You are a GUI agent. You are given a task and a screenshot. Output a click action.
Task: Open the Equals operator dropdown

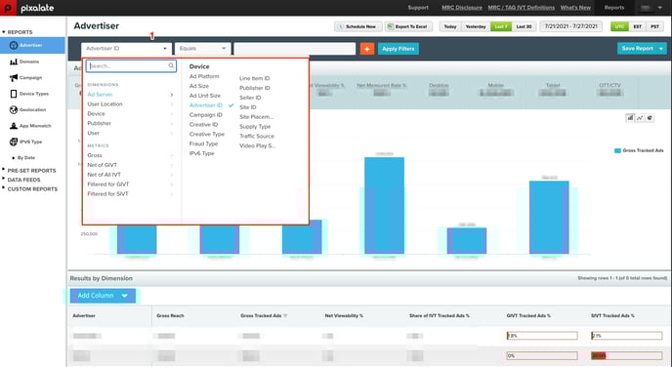202,49
